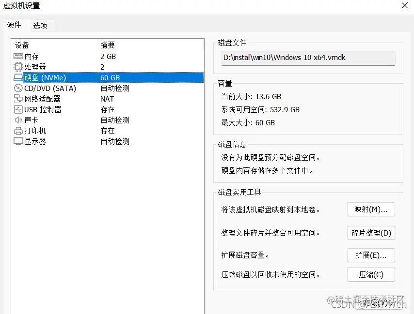Viewport: 414px width, 314px height.
Task: Select the CD/DVD (SATA) row label
Action: (x=50, y=88)
